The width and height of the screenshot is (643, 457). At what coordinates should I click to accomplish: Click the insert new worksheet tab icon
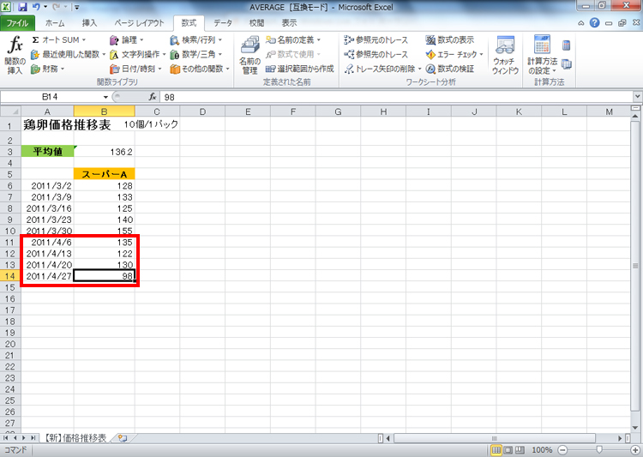click(123, 438)
